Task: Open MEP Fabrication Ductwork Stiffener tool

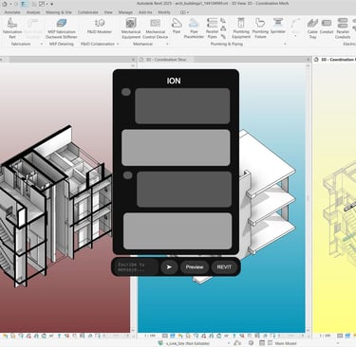Action: click(x=62, y=28)
